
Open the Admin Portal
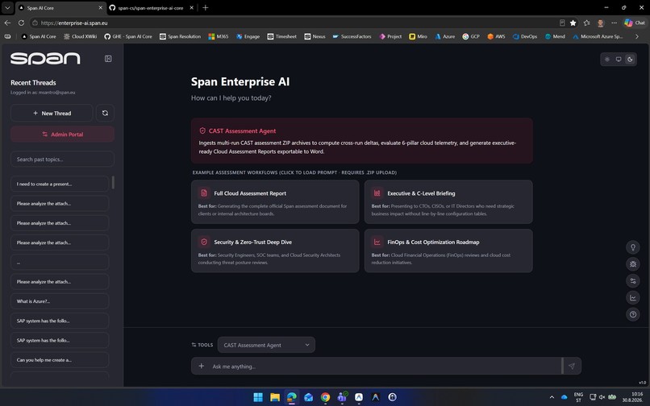pos(62,135)
